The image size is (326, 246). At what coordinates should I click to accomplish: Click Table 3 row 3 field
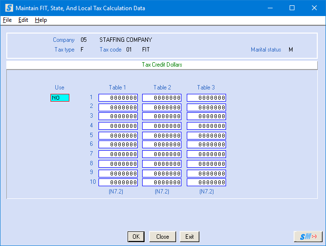(x=206, y=116)
